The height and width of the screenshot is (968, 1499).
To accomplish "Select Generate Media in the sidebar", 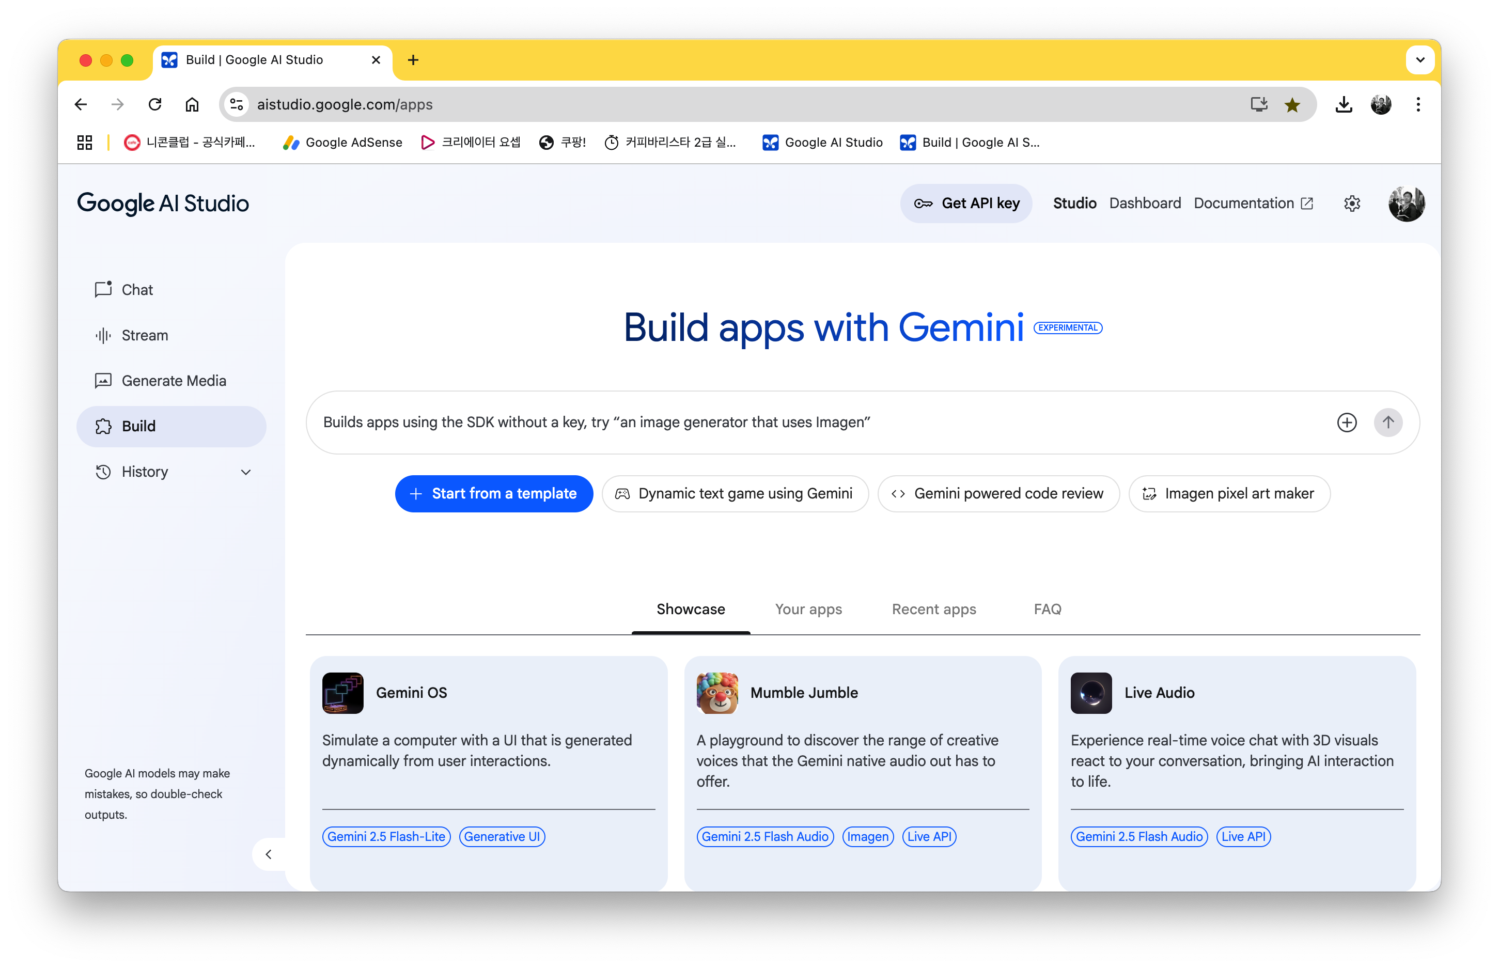I will [173, 381].
